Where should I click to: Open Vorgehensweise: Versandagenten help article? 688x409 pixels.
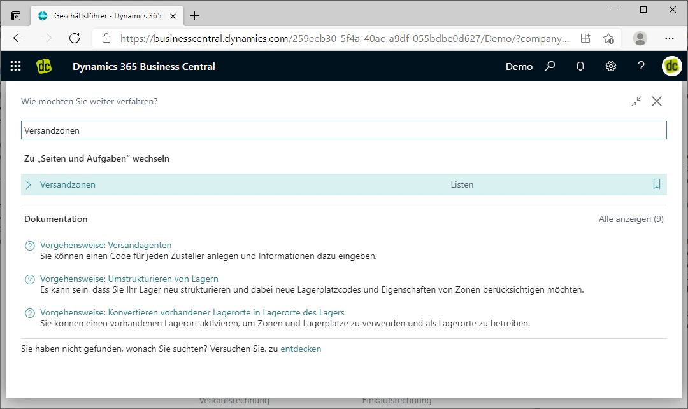point(106,246)
